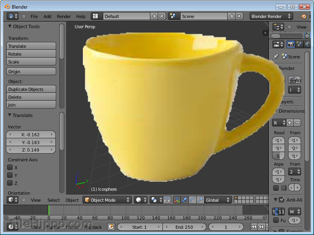Collapse the Object Tools panel
This screenshot has height=235, width=314.
[9, 26]
